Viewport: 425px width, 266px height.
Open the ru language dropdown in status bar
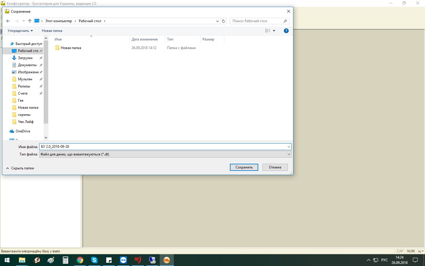pos(421,251)
